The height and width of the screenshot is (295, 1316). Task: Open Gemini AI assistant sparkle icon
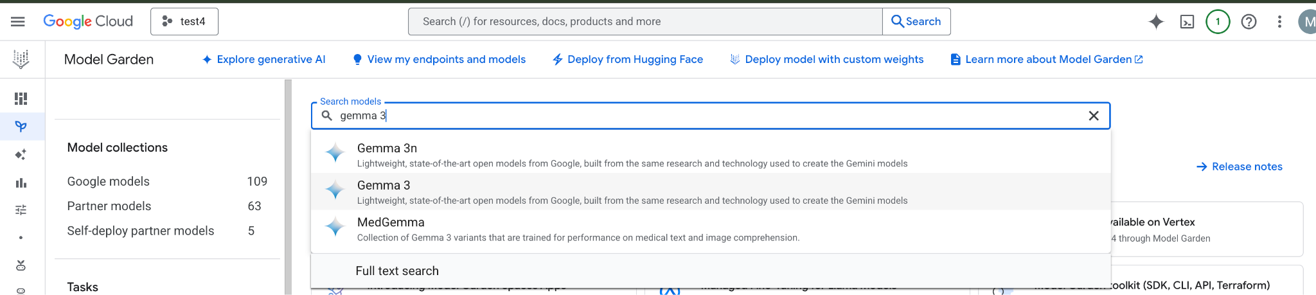[1156, 22]
